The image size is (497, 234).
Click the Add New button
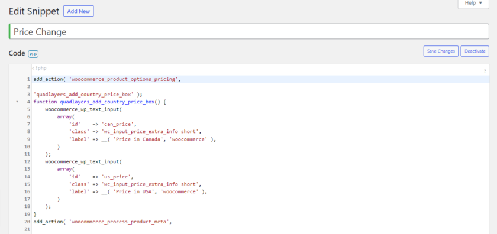(x=79, y=11)
